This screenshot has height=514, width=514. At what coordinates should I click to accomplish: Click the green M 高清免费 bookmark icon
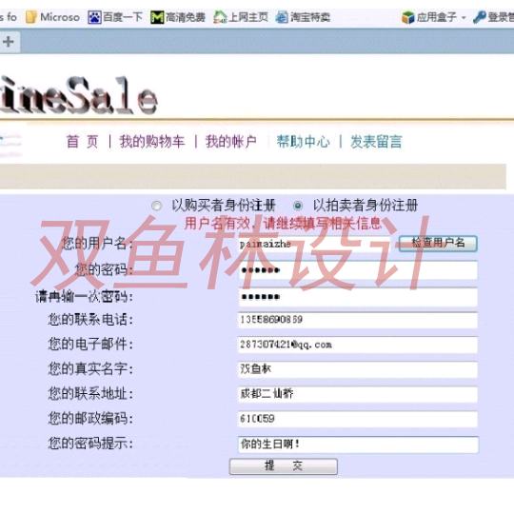(157, 17)
